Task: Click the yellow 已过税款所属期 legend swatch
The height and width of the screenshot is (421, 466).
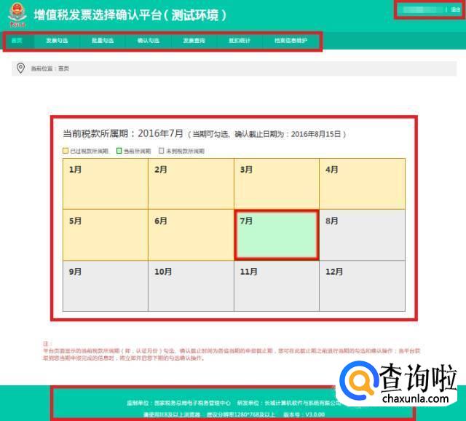Action: pos(66,152)
